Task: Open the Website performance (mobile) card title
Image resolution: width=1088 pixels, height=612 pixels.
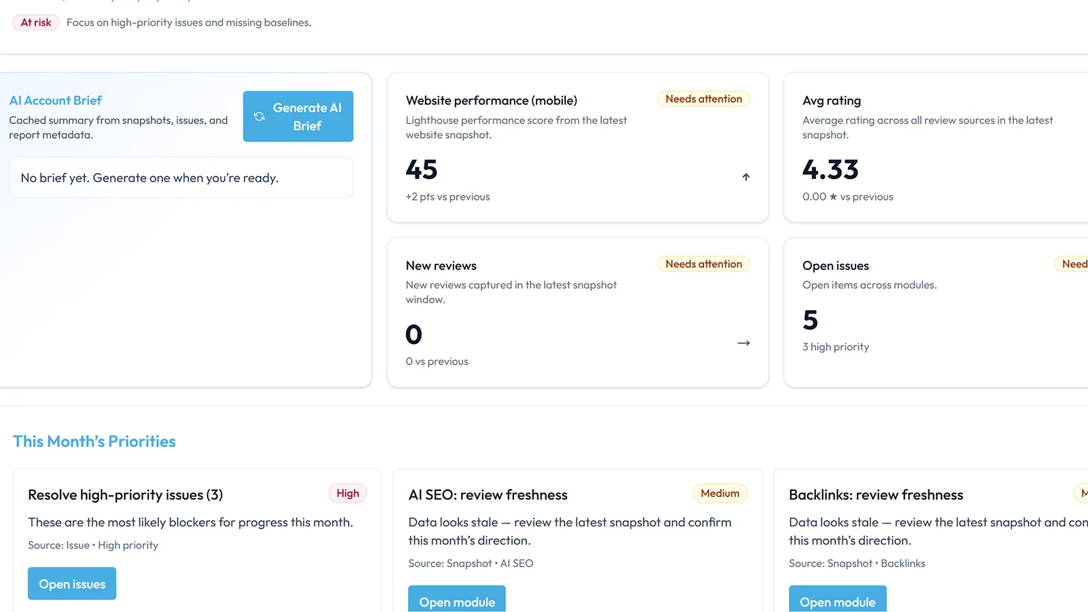Action: [491, 101]
